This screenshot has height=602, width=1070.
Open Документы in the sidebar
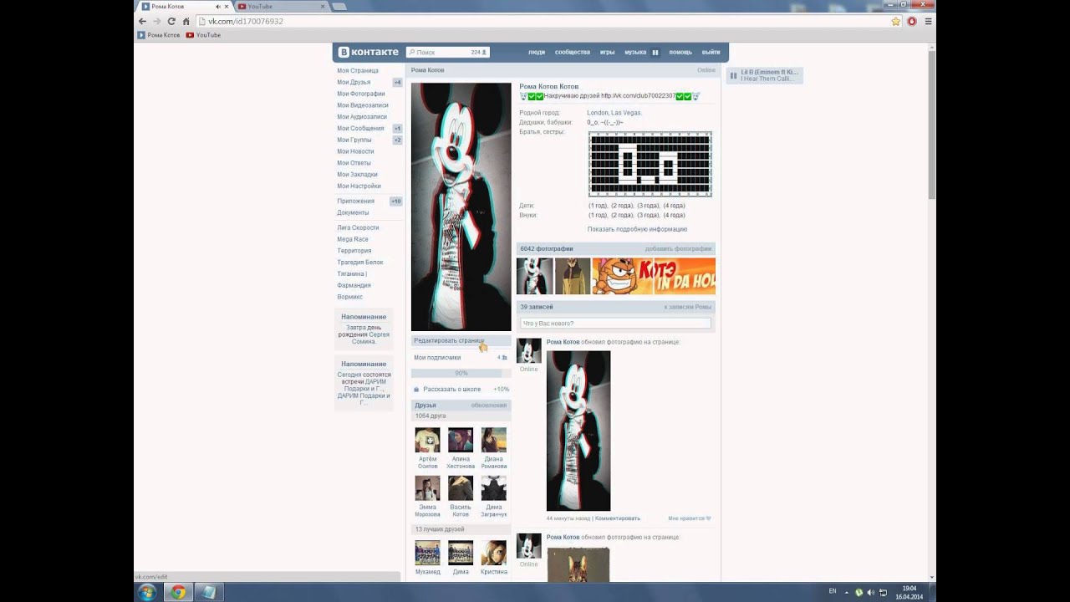pyautogui.click(x=353, y=212)
